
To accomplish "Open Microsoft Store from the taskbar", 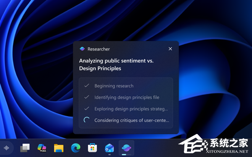I will click(92, 147).
